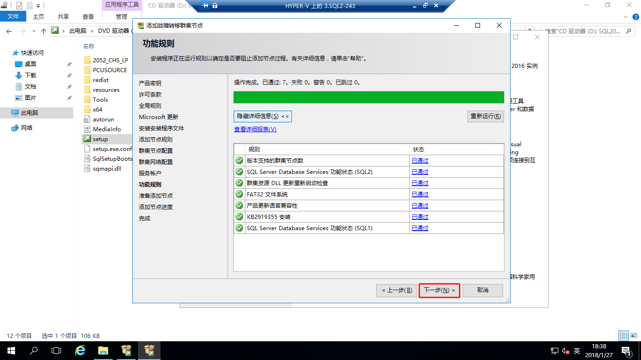Select the MediaInfo file

[x=102, y=129]
